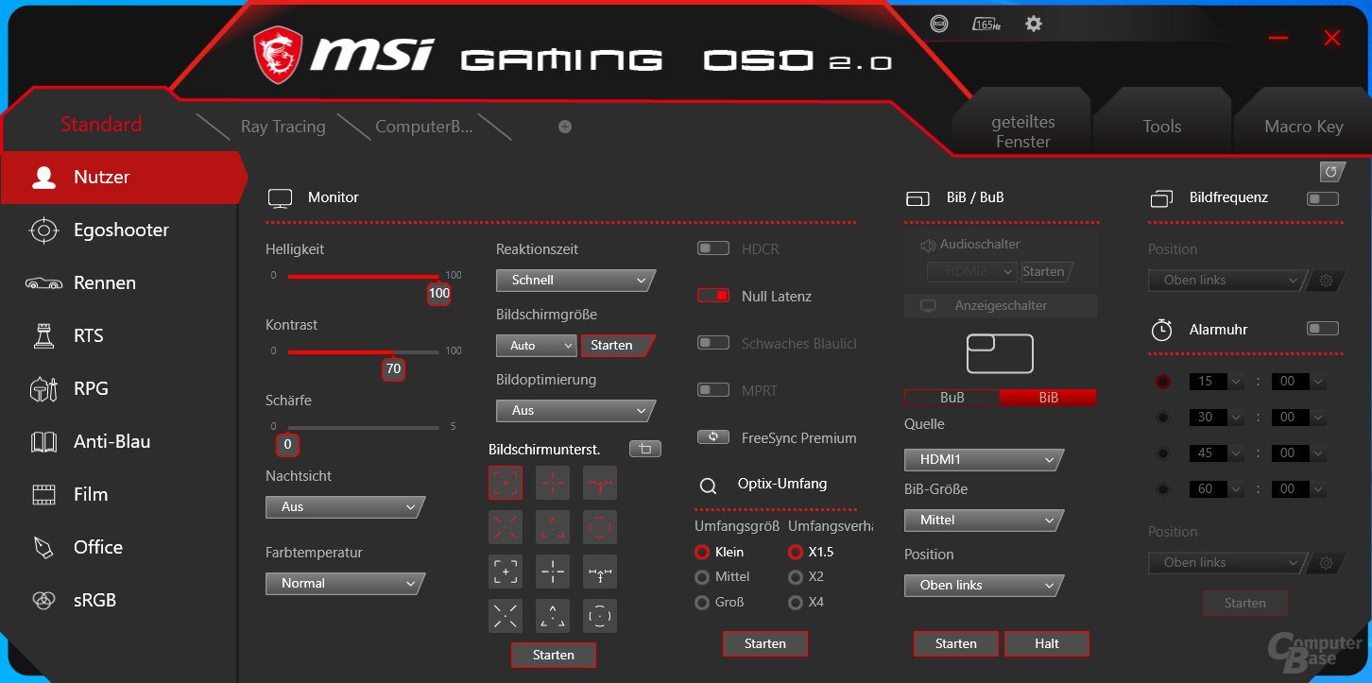Select Mittel Umfangsgröße radio
Image resolution: width=1372 pixels, height=683 pixels.
point(701,576)
